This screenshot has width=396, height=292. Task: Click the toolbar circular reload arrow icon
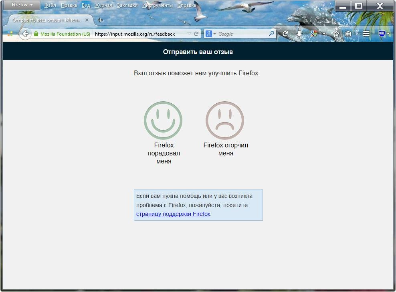pos(285,34)
